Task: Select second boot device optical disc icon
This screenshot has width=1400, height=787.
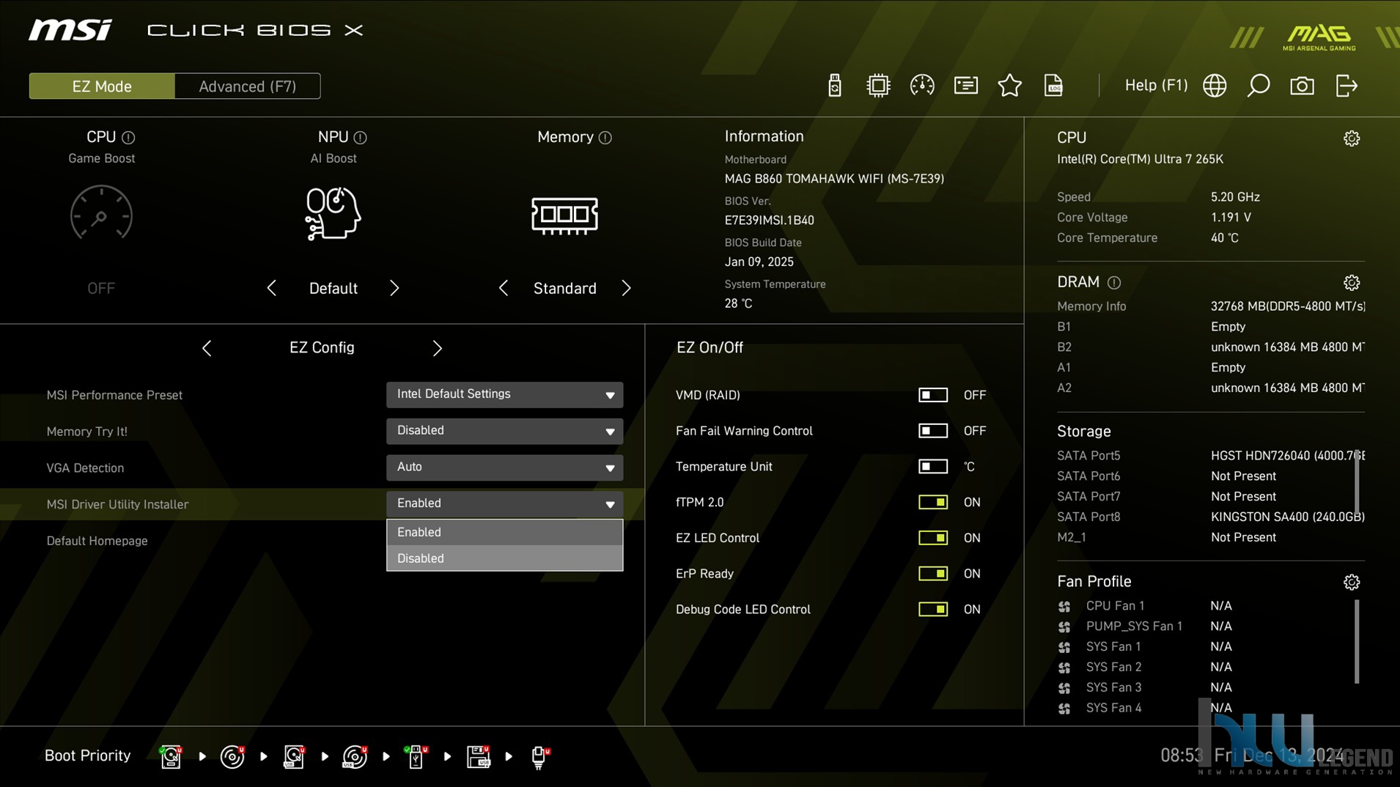Action: 232,756
